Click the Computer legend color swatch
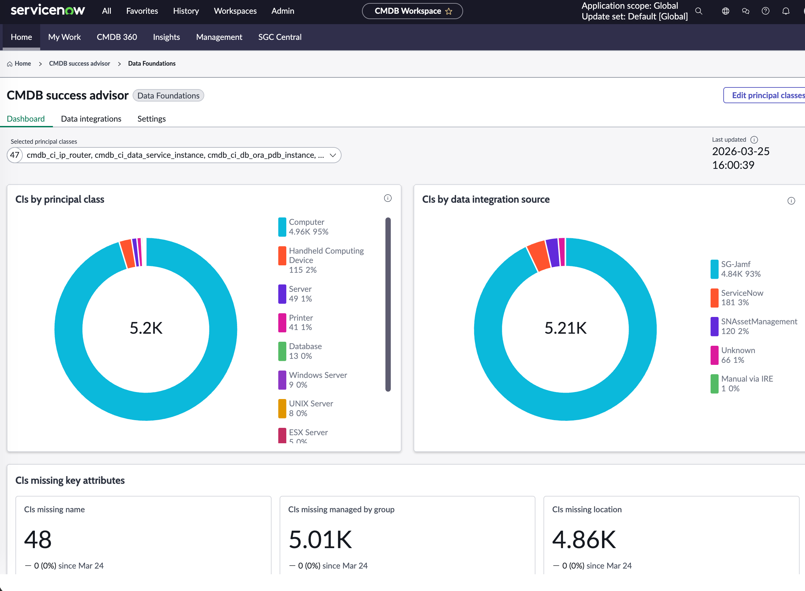Screen dimensions: 805x591 (x=282, y=227)
